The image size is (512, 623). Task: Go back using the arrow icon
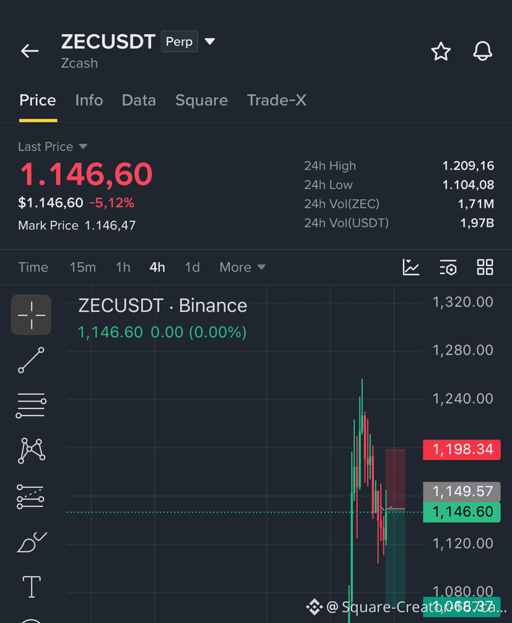[x=30, y=51]
